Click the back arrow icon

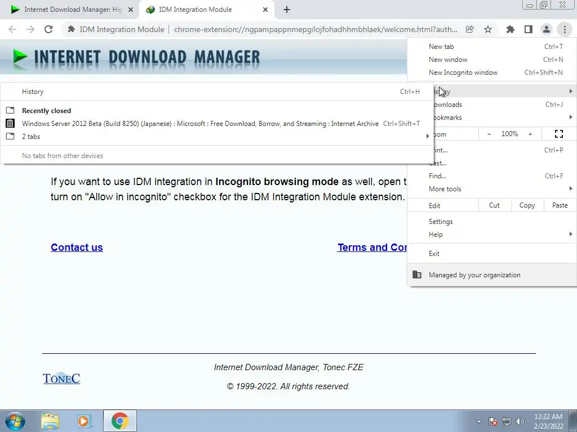click(12, 29)
